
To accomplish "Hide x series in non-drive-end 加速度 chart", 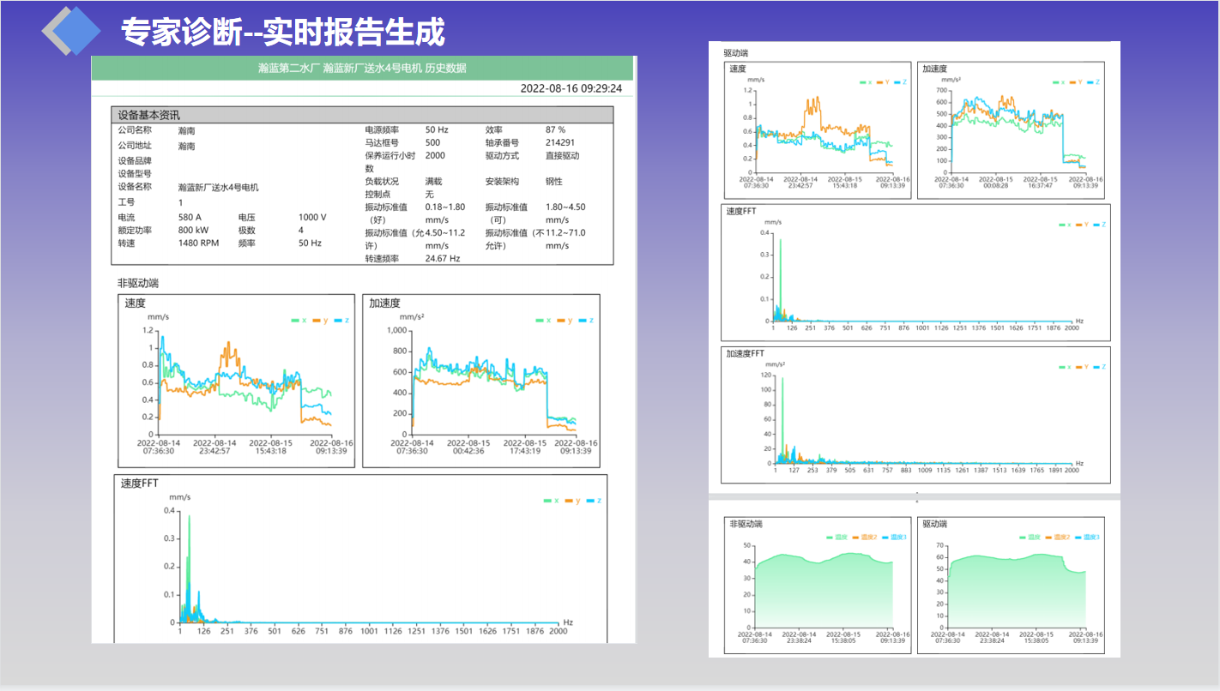I will (x=544, y=321).
